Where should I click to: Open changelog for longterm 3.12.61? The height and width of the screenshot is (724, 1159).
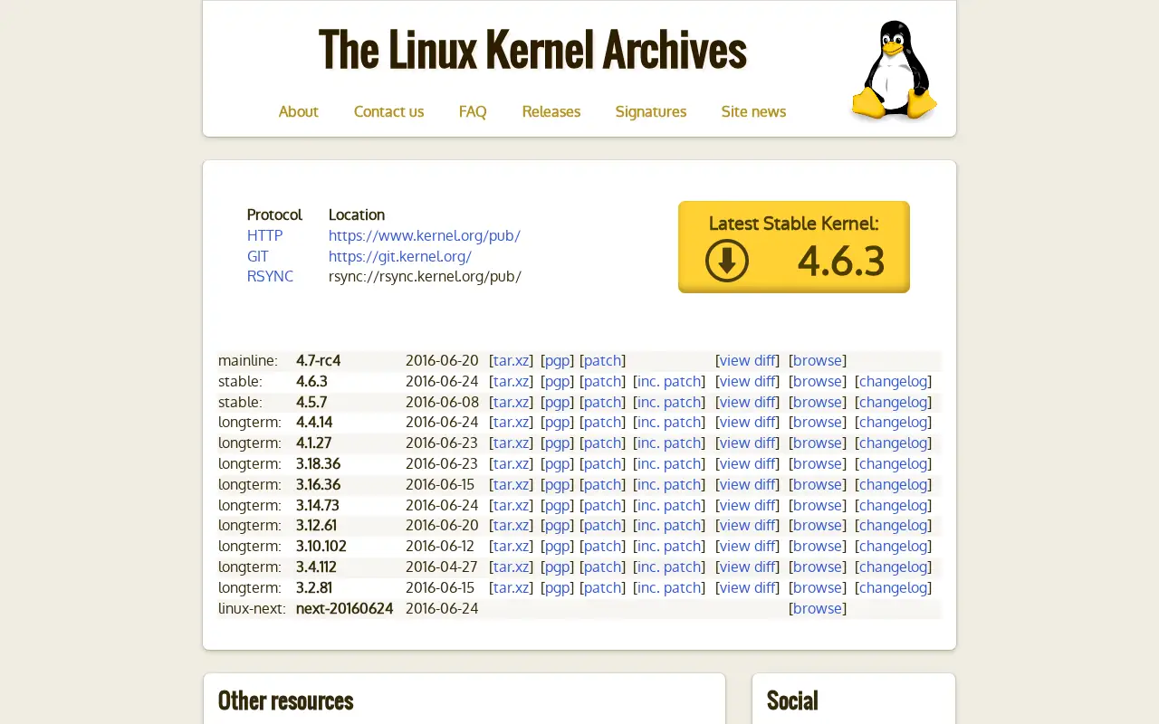pos(893,525)
